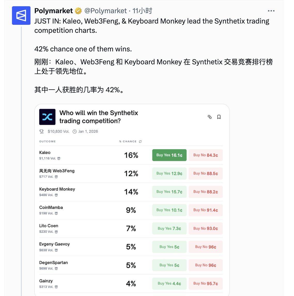Click the Polymarket profile avatar
The height and width of the screenshot is (296, 294).
coord(21,15)
